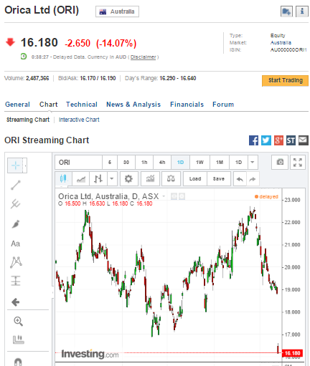Select the pattern drawing tool
Viewport: 310px width, 366px height.
tap(16, 262)
